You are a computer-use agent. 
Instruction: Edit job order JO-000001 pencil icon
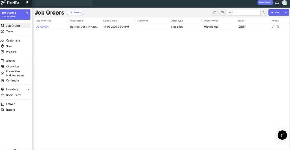273,27
